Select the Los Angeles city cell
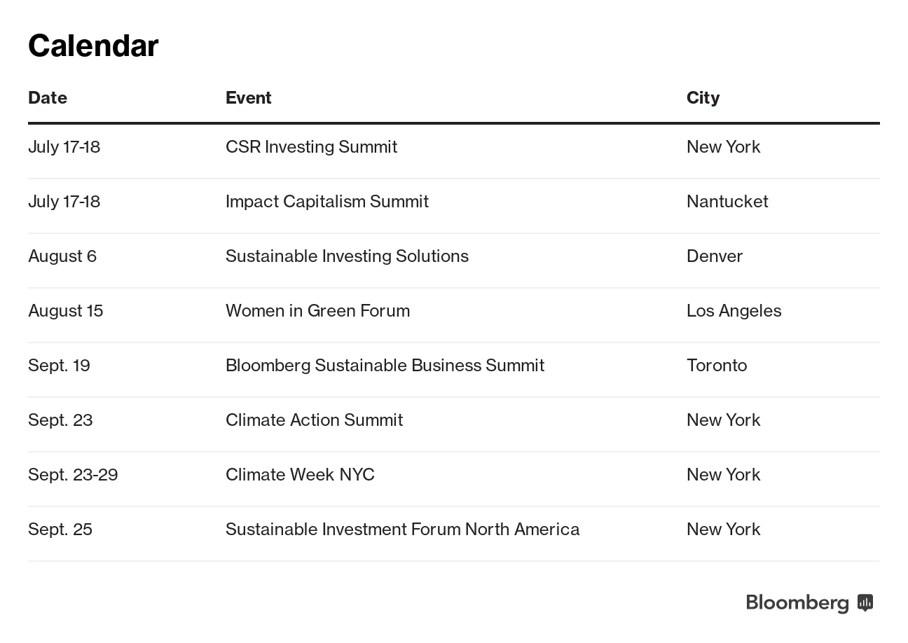Screen dimensions: 908x643 (734, 311)
